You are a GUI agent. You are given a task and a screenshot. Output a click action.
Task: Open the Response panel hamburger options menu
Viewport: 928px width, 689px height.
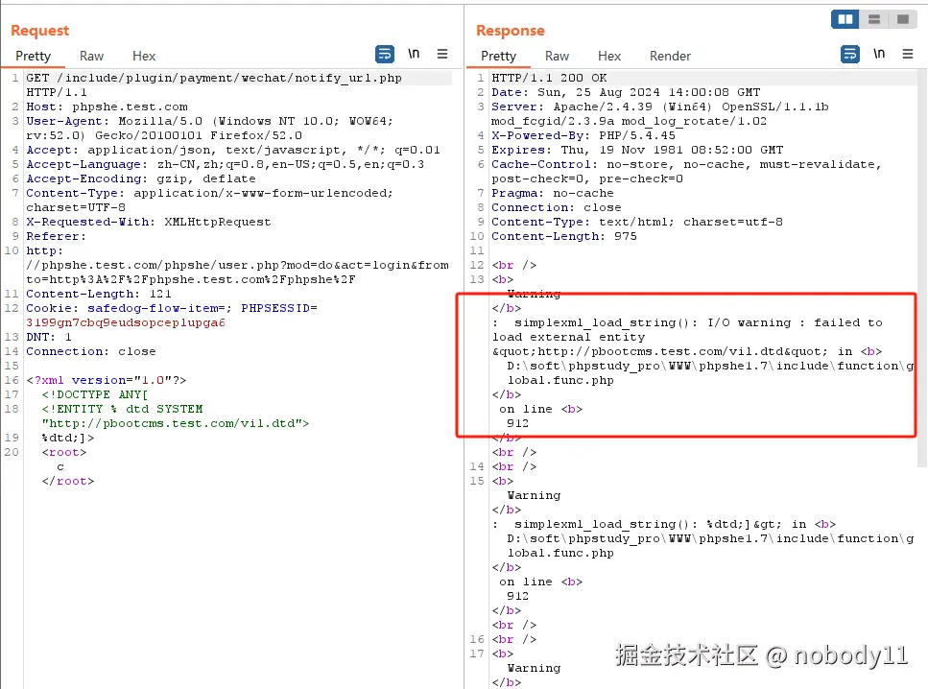(907, 54)
